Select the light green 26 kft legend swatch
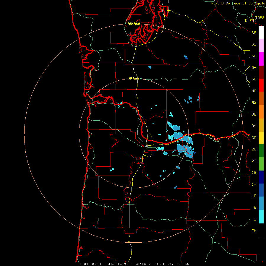The height and width of the screenshot is (266, 266). (x=261, y=164)
